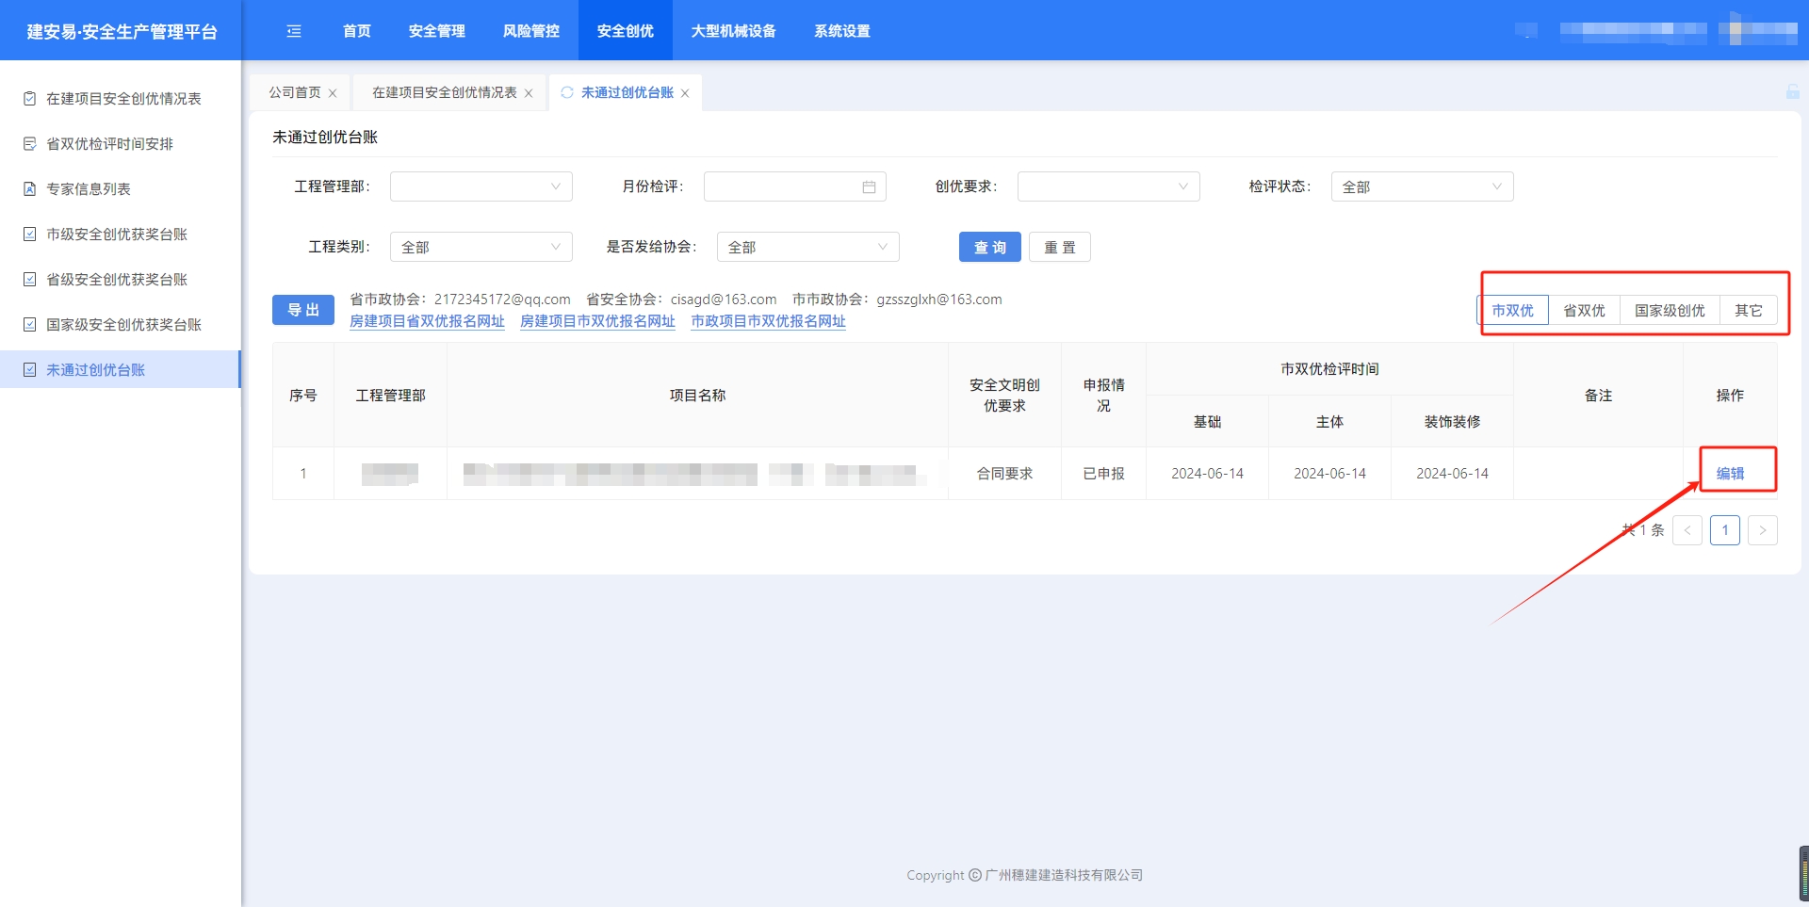Open the 风险管控 top menu

coord(530,31)
